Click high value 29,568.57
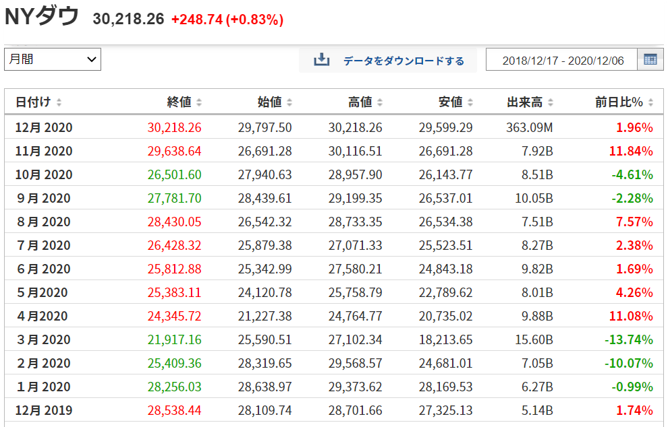This screenshot has height=427, width=668. (x=355, y=364)
